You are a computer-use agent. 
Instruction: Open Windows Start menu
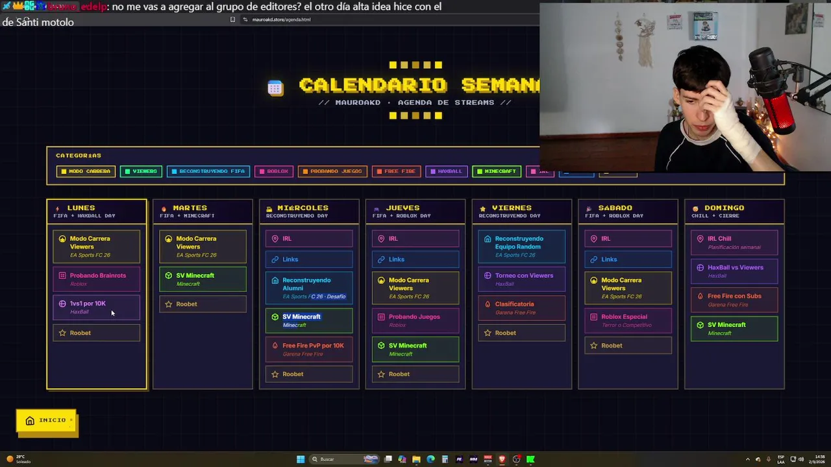coord(301,459)
